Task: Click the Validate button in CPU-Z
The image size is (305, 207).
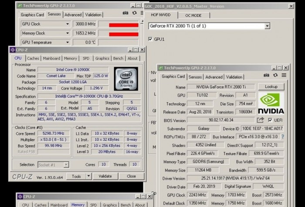Action: click(x=105, y=176)
